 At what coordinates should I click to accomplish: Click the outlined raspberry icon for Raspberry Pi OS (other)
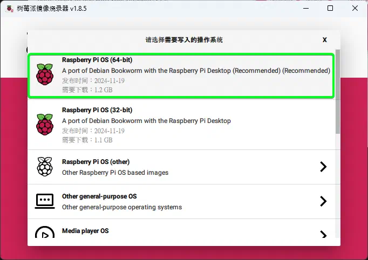[45, 167]
